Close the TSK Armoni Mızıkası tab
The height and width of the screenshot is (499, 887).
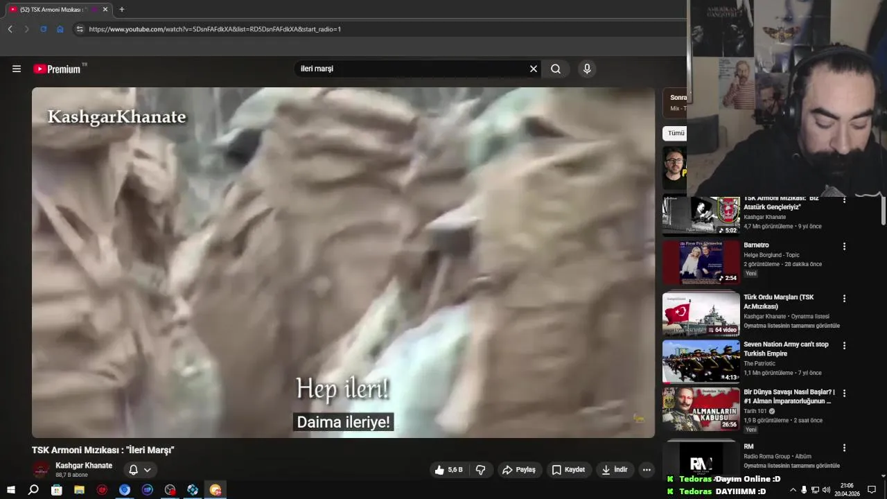coord(105,10)
